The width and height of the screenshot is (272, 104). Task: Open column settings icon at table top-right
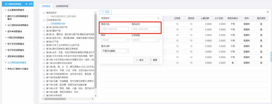[x=268, y=12]
